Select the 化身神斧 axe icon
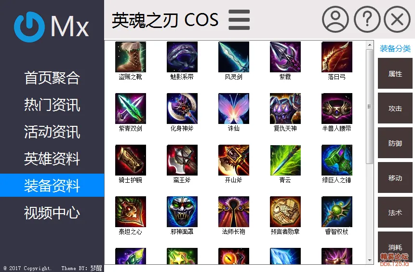Image resolution: width=415 pixels, height=272 pixels. [182, 109]
